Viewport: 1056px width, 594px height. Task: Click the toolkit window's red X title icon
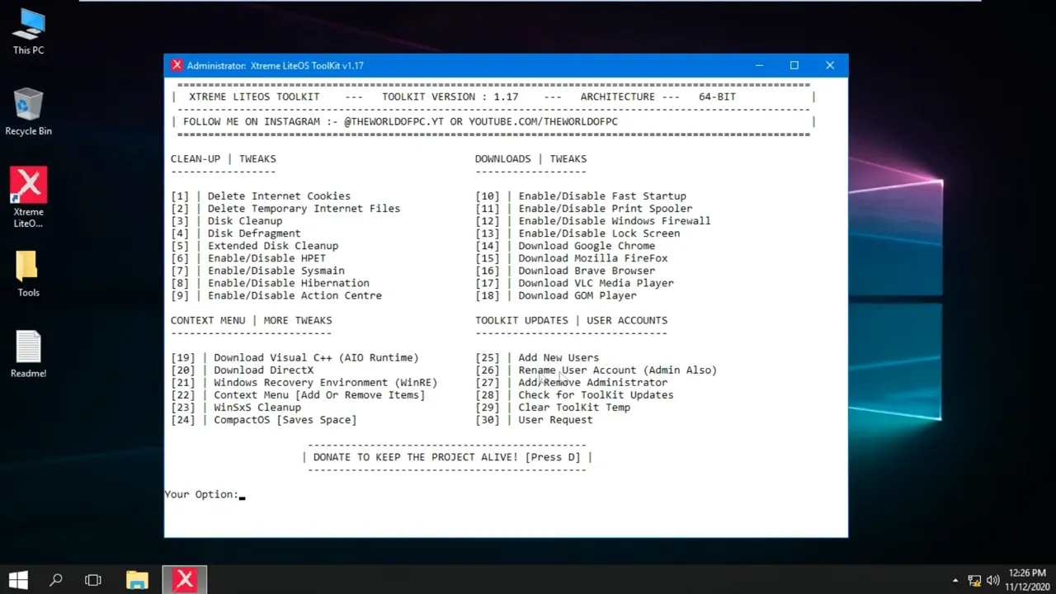pyautogui.click(x=177, y=65)
